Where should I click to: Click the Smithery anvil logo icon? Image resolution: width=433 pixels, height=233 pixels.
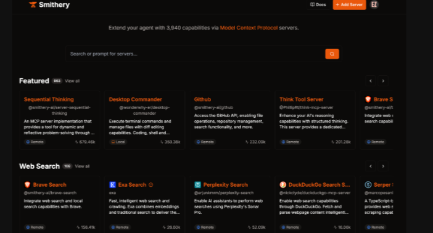(x=33, y=5)
